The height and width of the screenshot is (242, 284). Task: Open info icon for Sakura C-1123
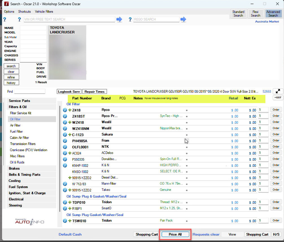65,135
